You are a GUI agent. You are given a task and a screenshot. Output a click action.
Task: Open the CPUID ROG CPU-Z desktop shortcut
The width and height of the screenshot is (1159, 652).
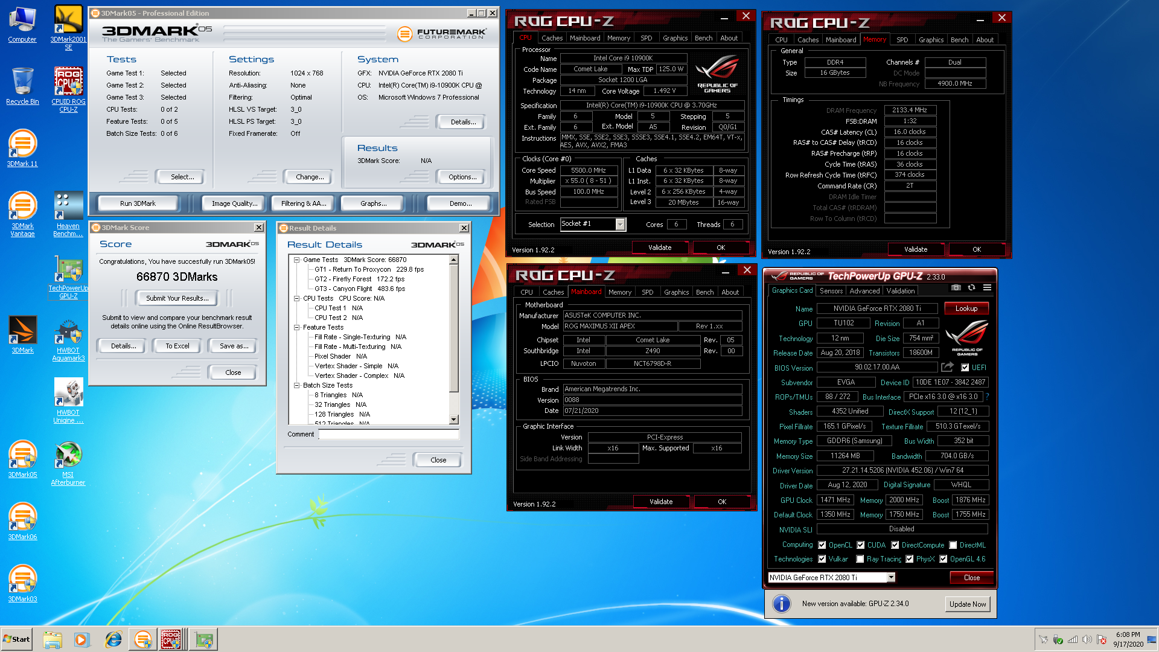click(x=68, y=90)
